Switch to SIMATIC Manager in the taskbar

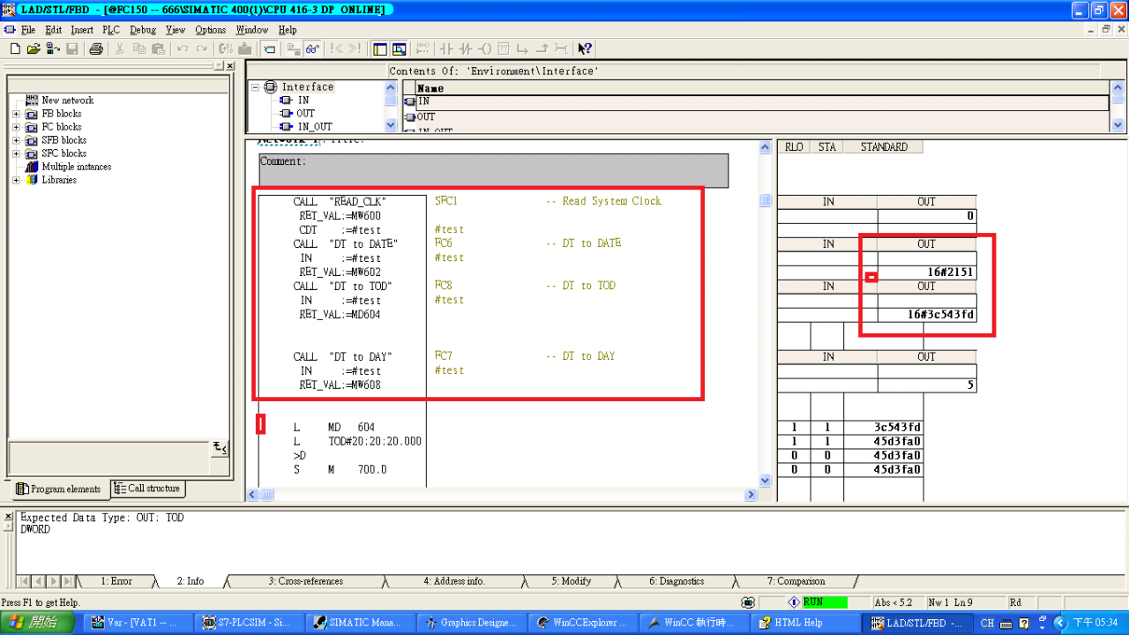(x=359, y=623)
